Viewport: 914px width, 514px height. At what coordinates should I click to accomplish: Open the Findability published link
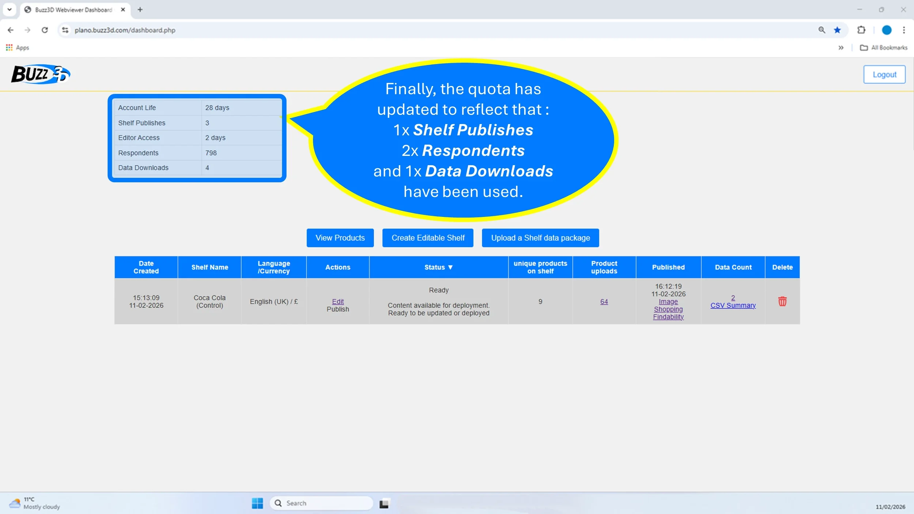[668, 317]
